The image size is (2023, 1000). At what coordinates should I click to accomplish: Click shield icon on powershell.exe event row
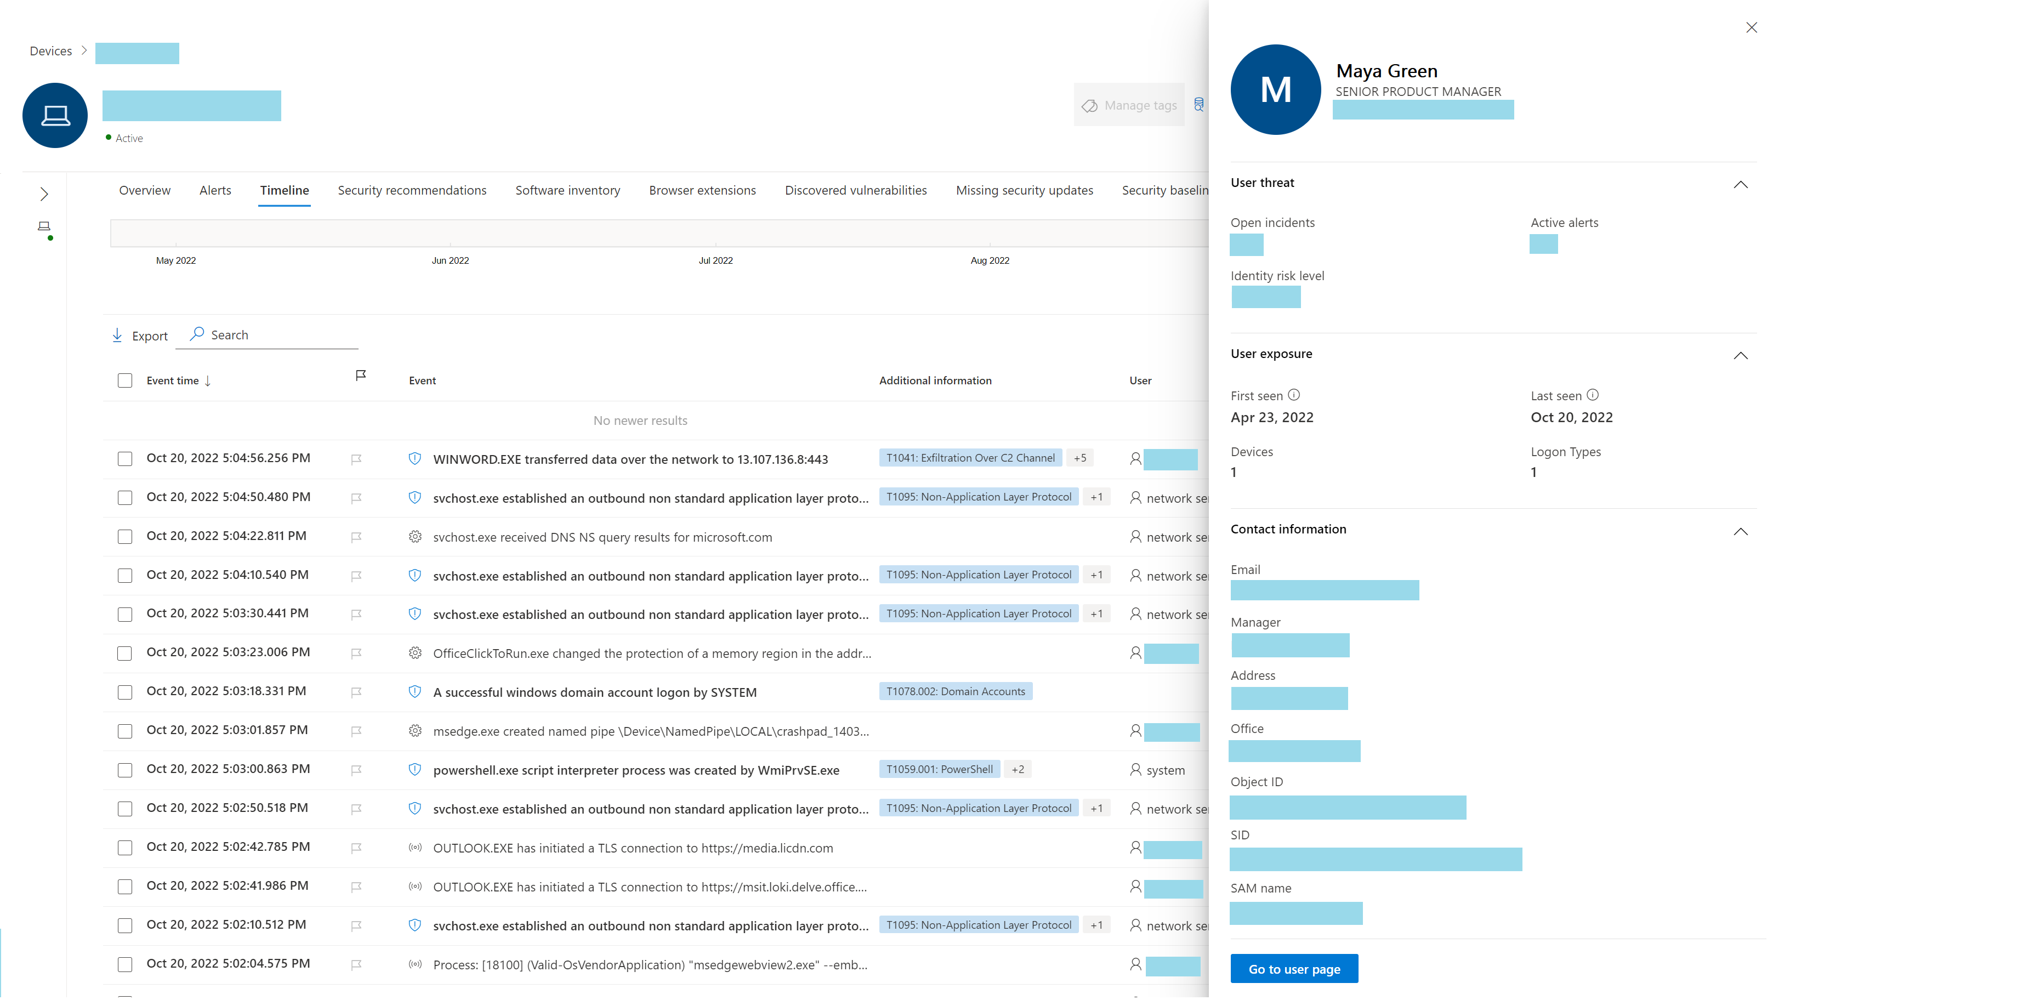click(414, 770)
